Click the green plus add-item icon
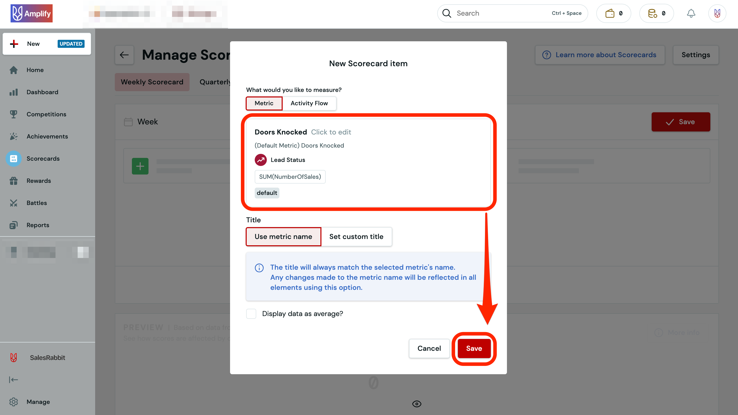Screen dimensions: 738x415 click(140, 166)
